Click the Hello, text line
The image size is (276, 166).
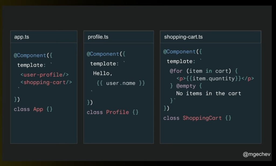tap(103, 73)
